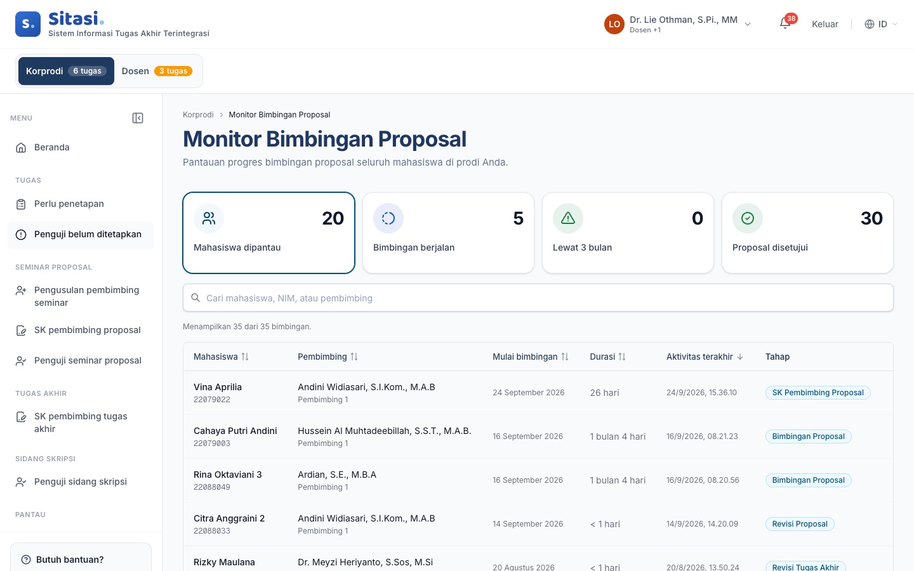Click the Penguji sidang skripsi person icon
914x571 pixels.
[21, 482]
